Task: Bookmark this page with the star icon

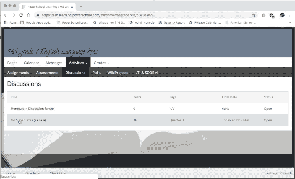Action: pyautogui.click(x=254, y=15)
